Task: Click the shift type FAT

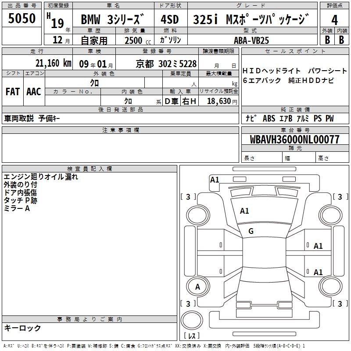Action: click(x=12, y=92)
